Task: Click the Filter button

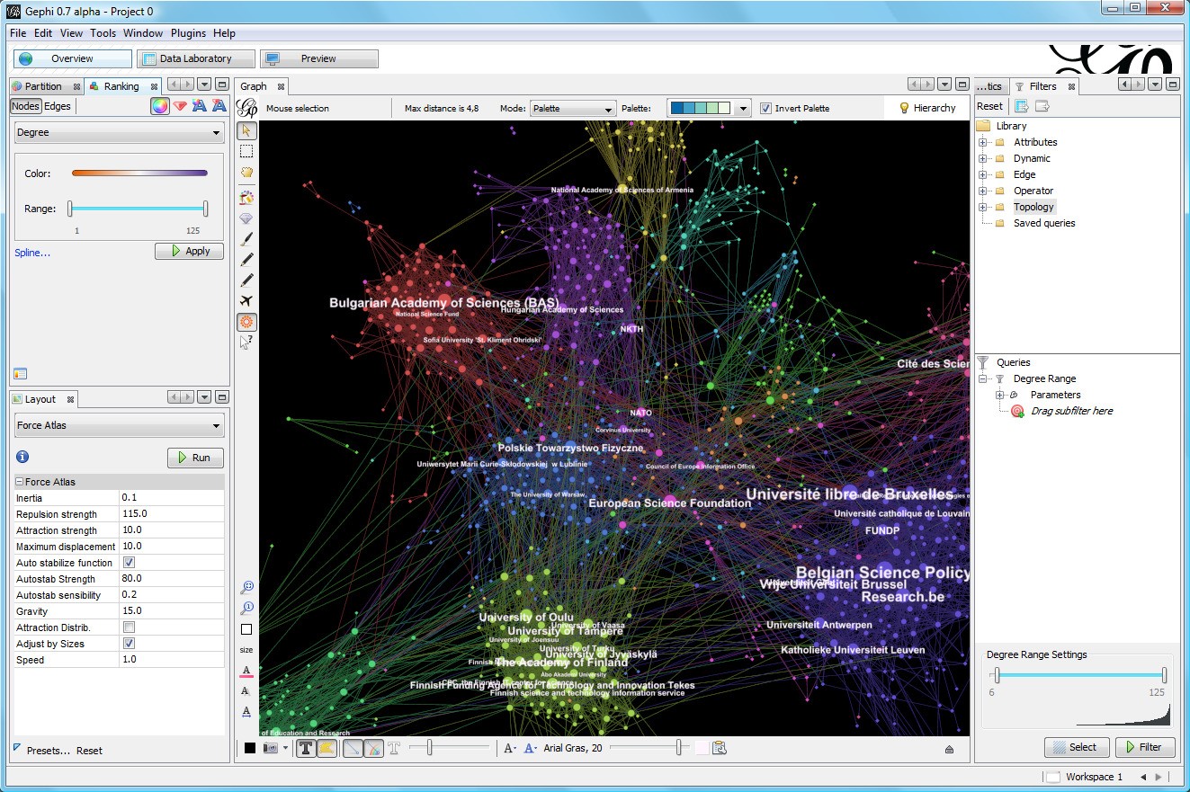Action: (1144, 747)
